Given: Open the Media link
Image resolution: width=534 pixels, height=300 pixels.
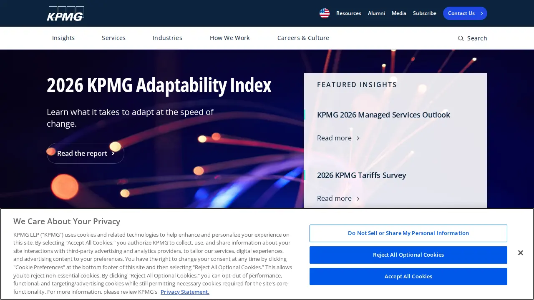Looking at the screenshot, I should 399,13.
